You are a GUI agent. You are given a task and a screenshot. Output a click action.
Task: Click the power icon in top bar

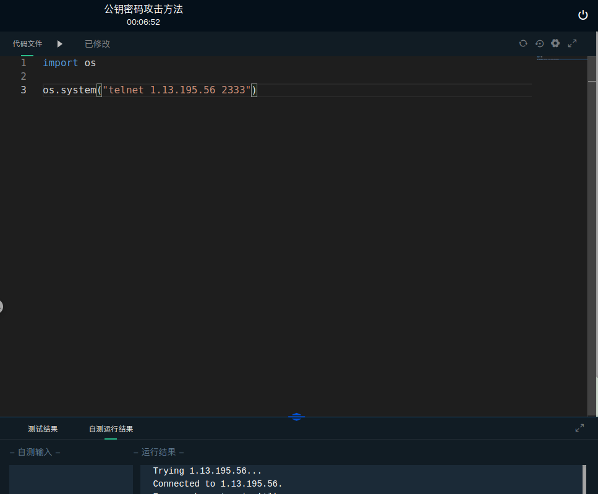pyautogui.click(x=583, y=15)
